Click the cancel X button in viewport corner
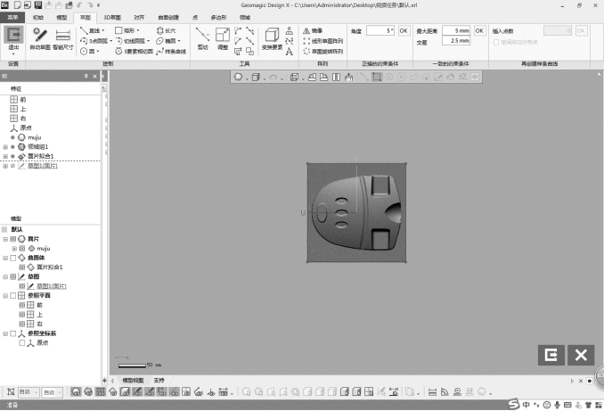The height and width of the screenshot is (411, 604). click(x=581, y=355)
